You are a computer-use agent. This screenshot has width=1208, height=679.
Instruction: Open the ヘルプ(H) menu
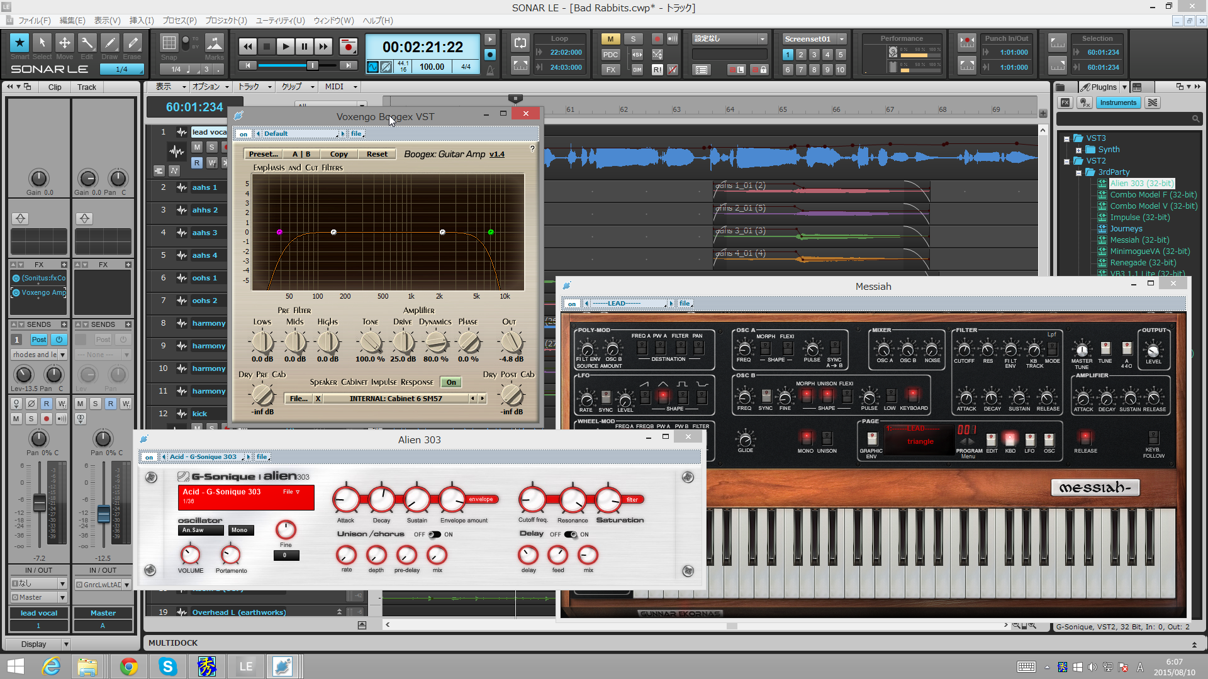pyautogui.click(x=378, y=21)
